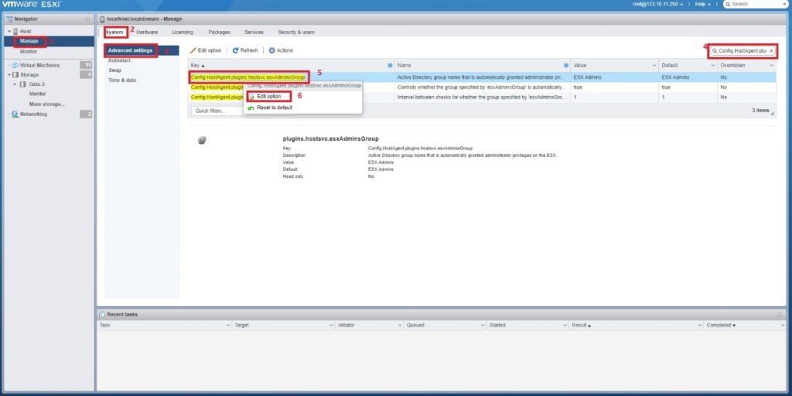Click the Data-3 datastore icon

tap(22, 84)
